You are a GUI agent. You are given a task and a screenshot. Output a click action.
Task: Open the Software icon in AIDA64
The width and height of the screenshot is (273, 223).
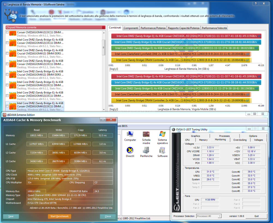pyautogui.click(x=162, y=152)
